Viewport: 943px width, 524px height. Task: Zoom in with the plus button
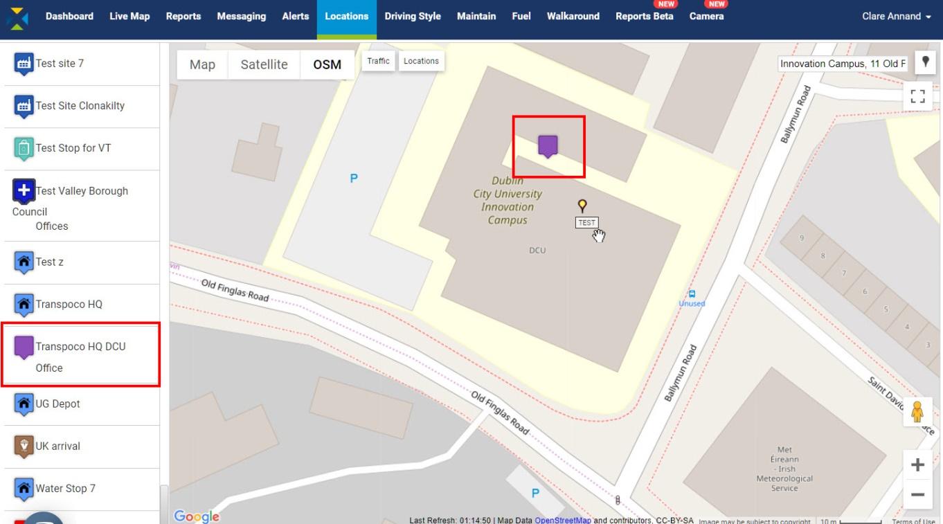coord(917,464)
